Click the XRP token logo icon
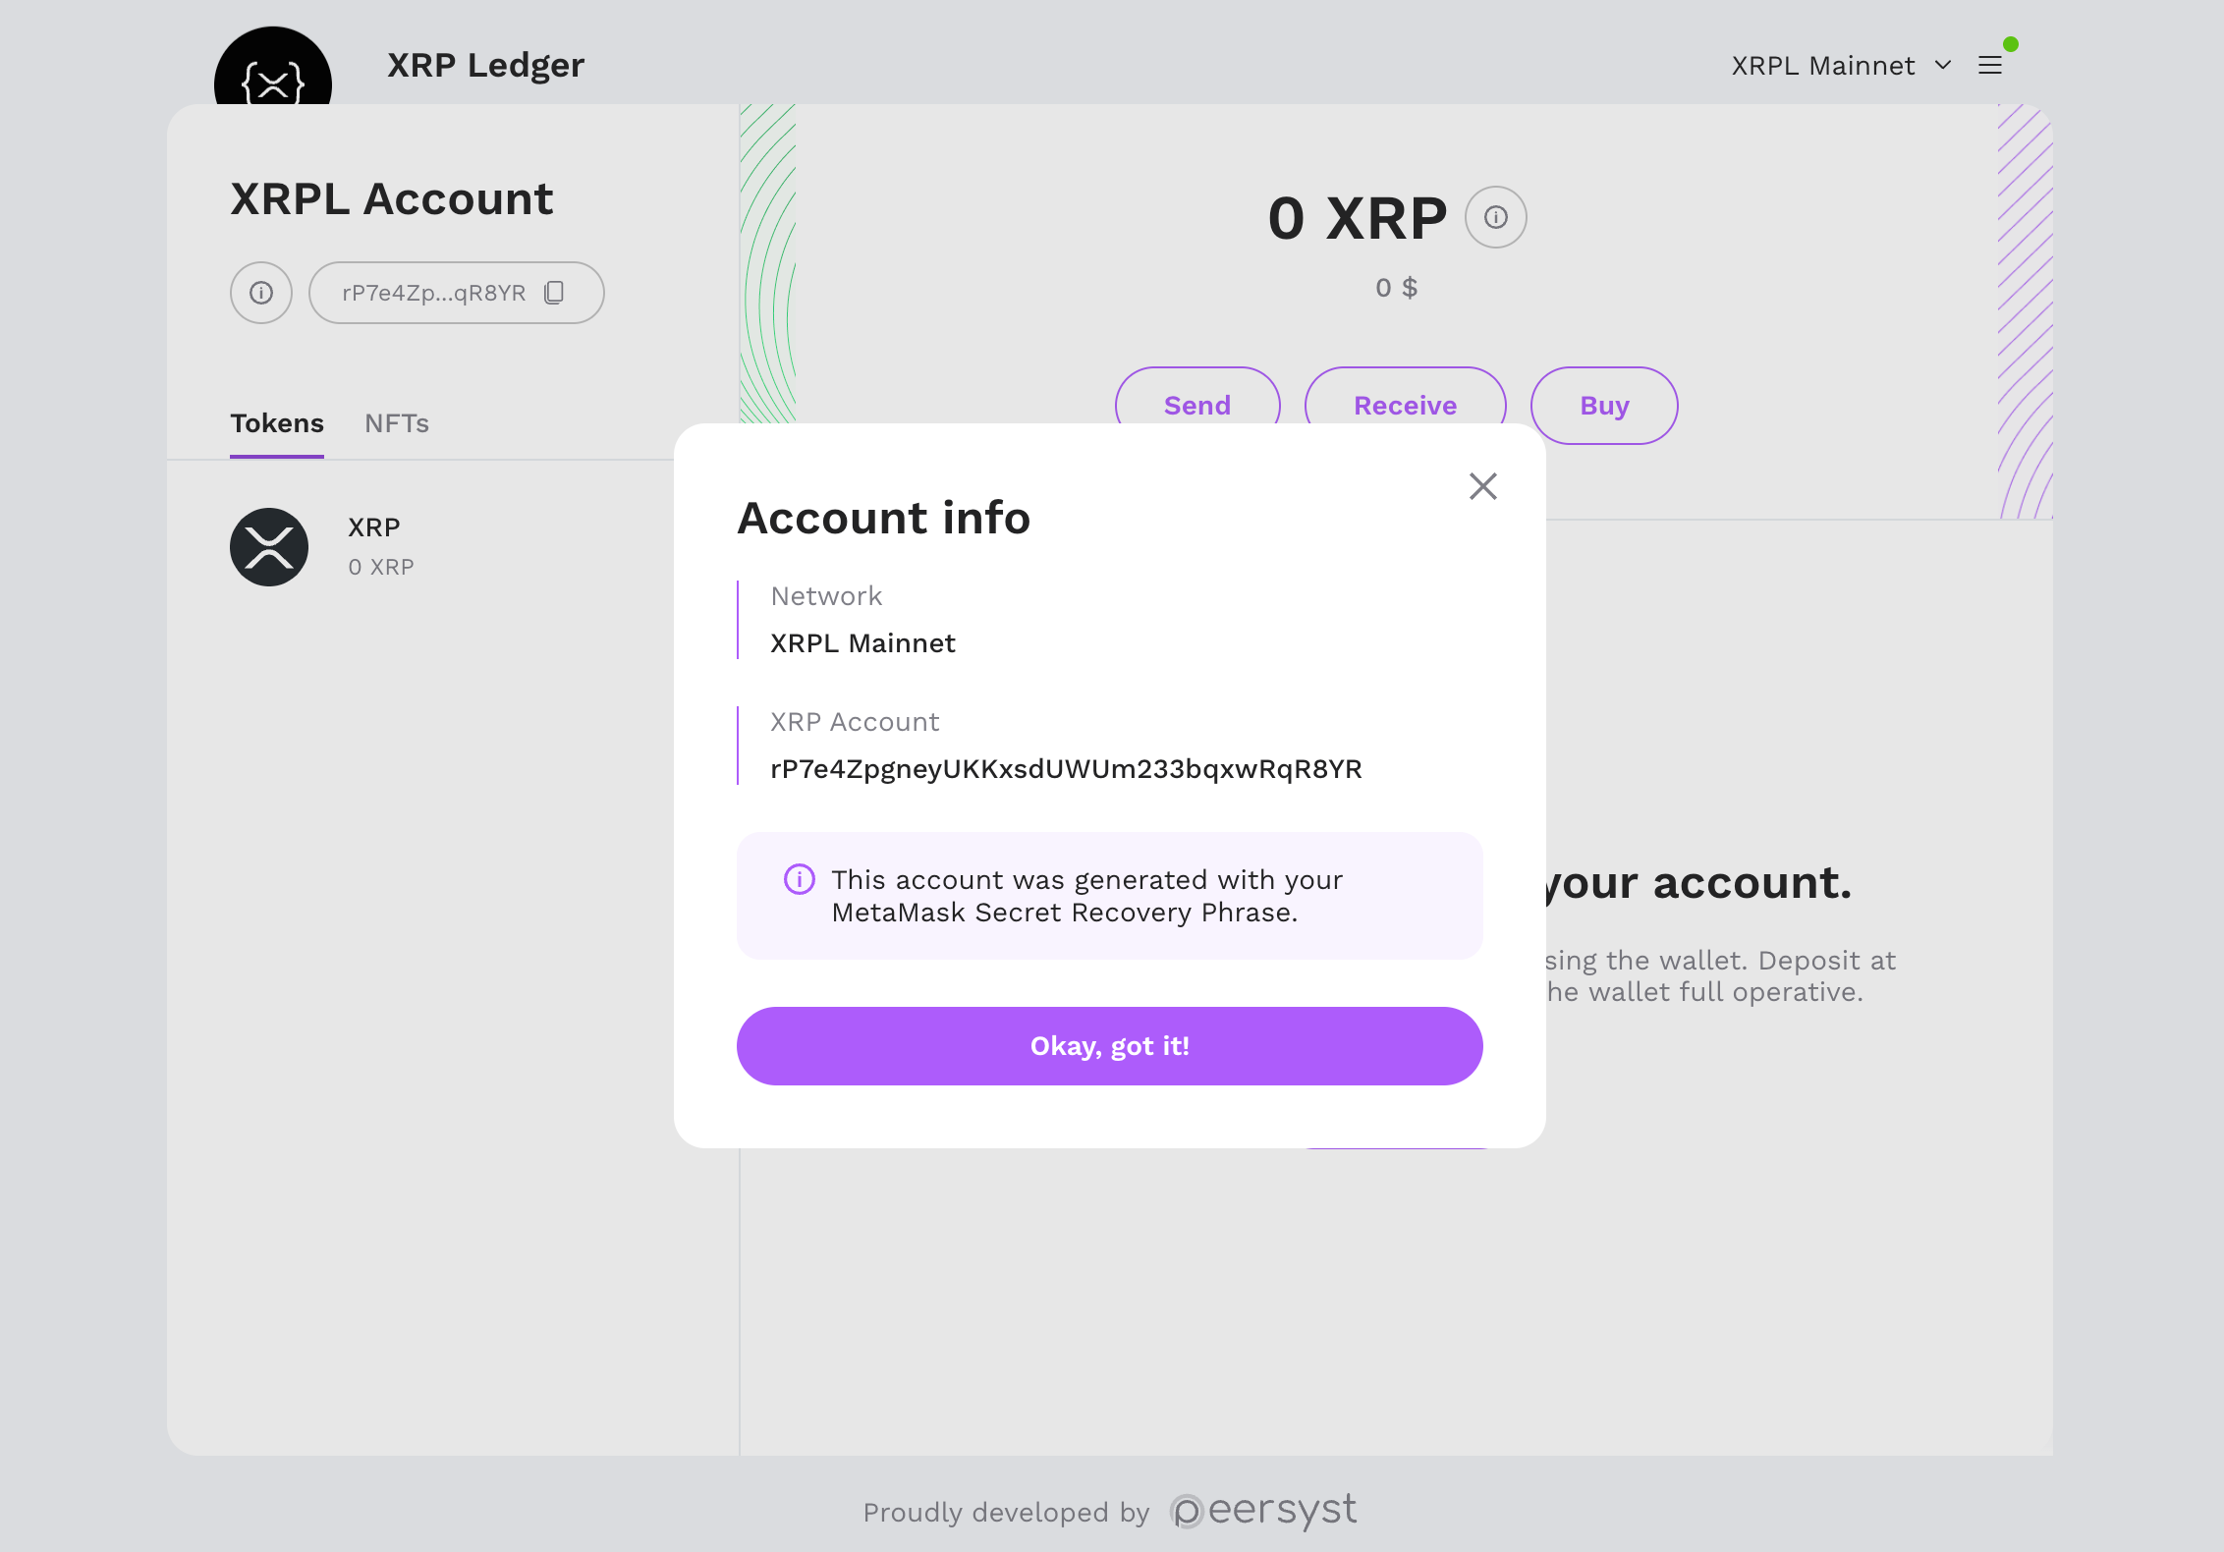The height and width of the screenshot is (1552, 2224). (269, 547)
